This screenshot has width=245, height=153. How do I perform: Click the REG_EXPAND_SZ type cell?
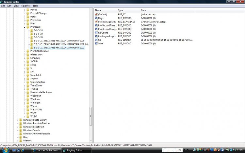tap(126, 22)
